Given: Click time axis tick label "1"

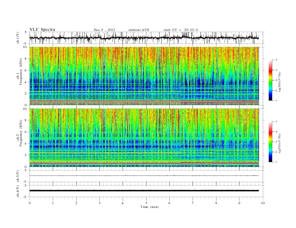Looking at the screenshot, I should (x=53, y=203).
